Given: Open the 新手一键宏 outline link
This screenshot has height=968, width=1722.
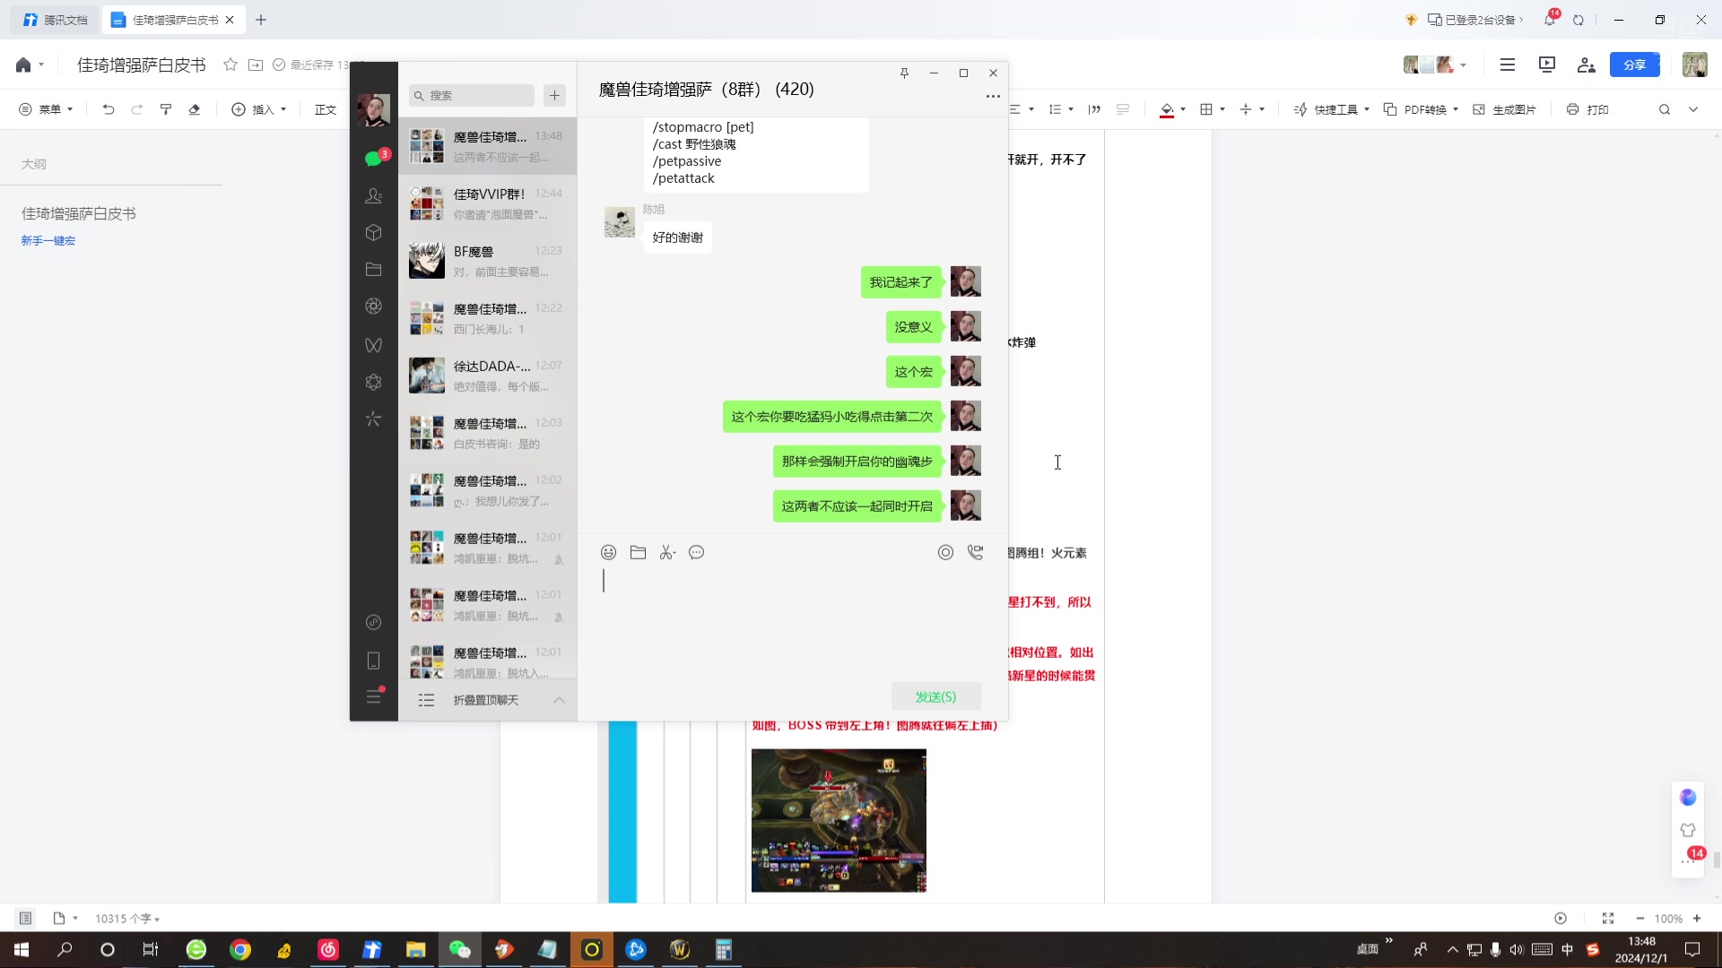Looking at the screenshot, I should pos(48,240).
